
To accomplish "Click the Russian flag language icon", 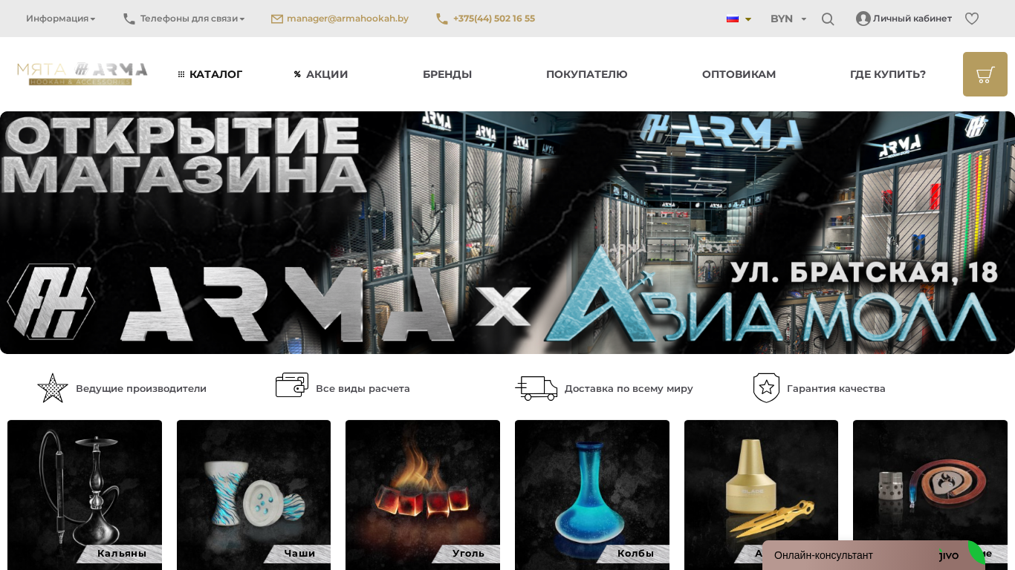I will click(x=733, y=19).
